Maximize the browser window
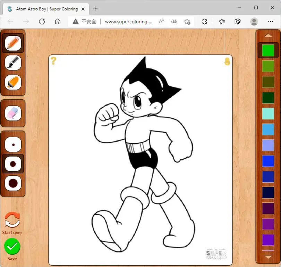 pyautogui.click(x=256, y=8)
